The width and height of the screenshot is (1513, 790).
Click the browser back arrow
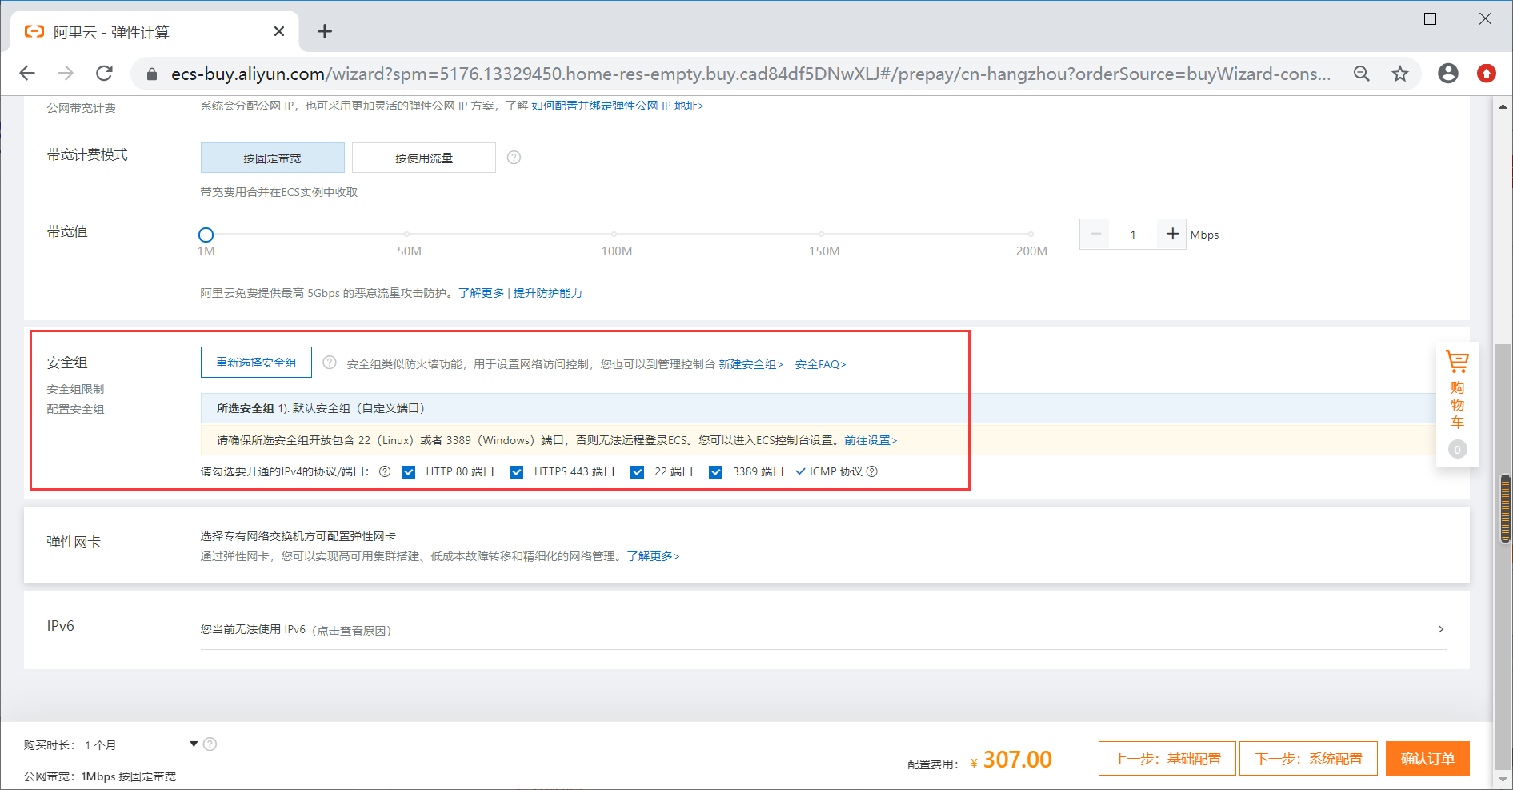pyautogui.click(x=27, y=74)
